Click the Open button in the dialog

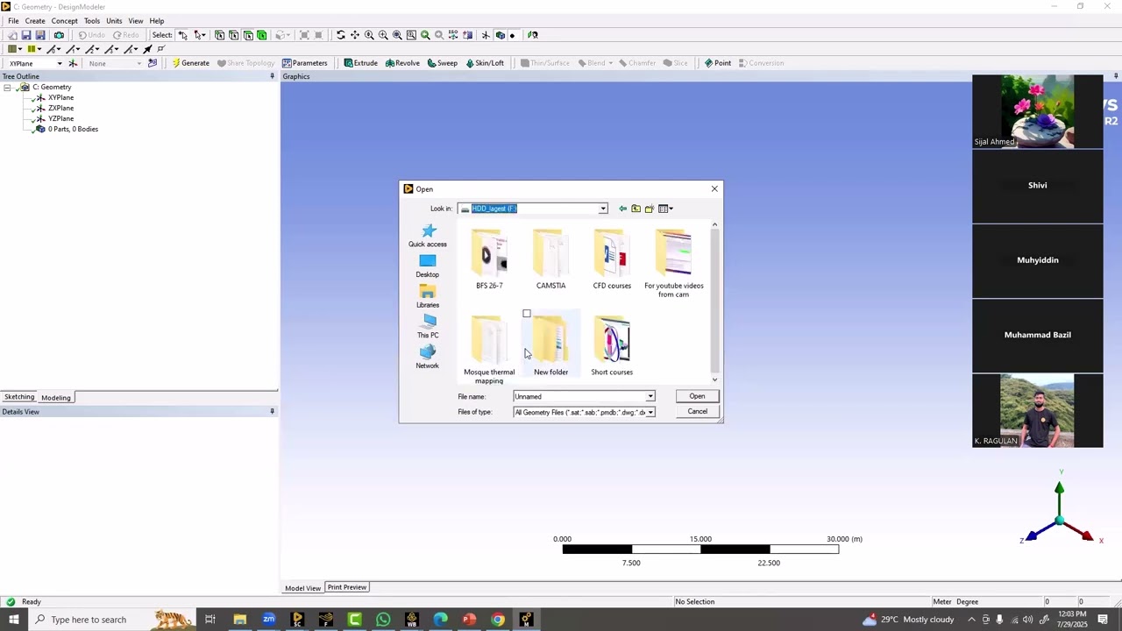697,396
